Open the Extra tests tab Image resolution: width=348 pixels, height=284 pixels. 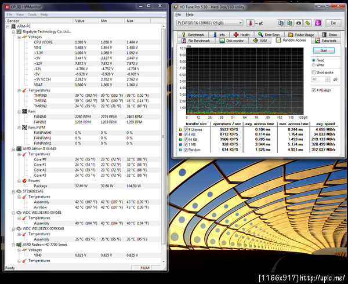point(326,41)
